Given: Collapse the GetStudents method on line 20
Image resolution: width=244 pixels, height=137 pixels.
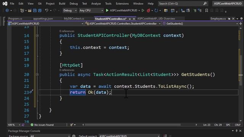Looking at the screenshot, I should [37, 75].
